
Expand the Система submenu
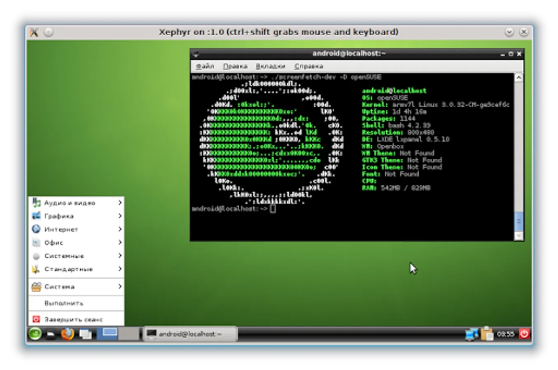[77, 287]
